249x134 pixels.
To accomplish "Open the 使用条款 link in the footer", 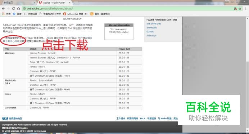I will click(x=6, y=128).
